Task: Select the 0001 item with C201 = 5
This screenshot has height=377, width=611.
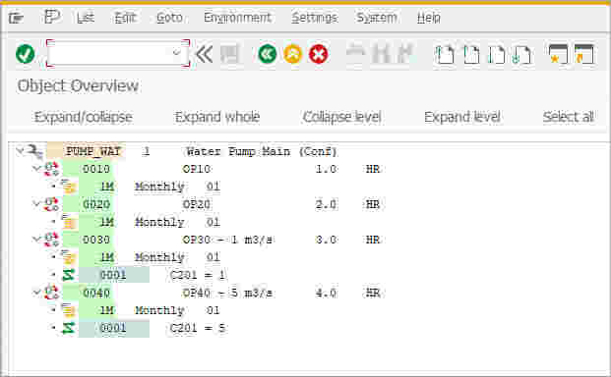Action: coord(113,328)
